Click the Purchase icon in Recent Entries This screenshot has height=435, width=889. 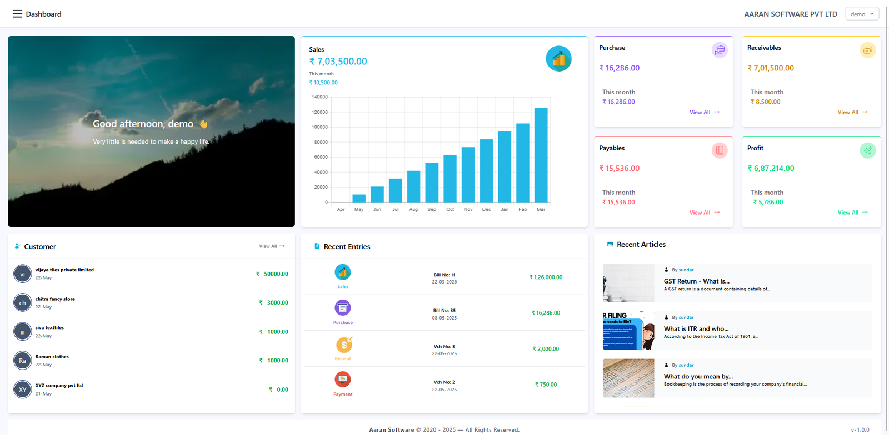pyautogui.click(x=343, y=308)
